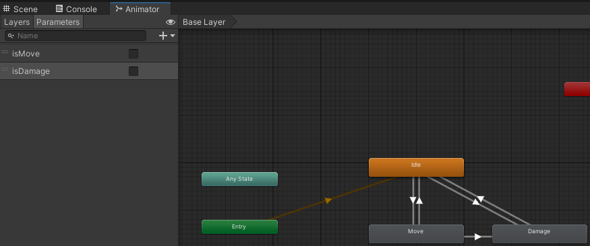
Task: Select the Idle to Move downward transition arrow
Action: [x=413, y=200]
